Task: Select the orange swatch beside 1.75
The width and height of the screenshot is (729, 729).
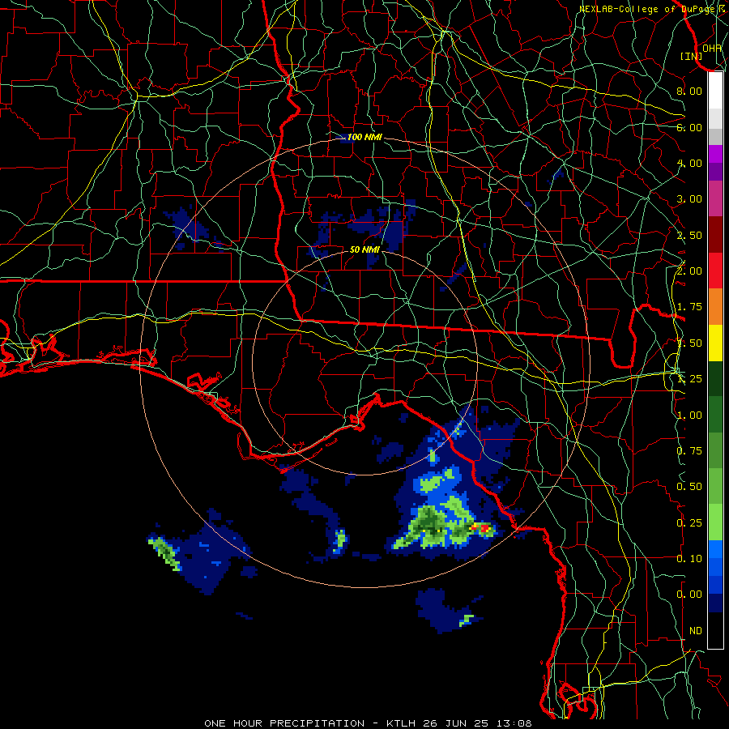Action: pos(715,307)
